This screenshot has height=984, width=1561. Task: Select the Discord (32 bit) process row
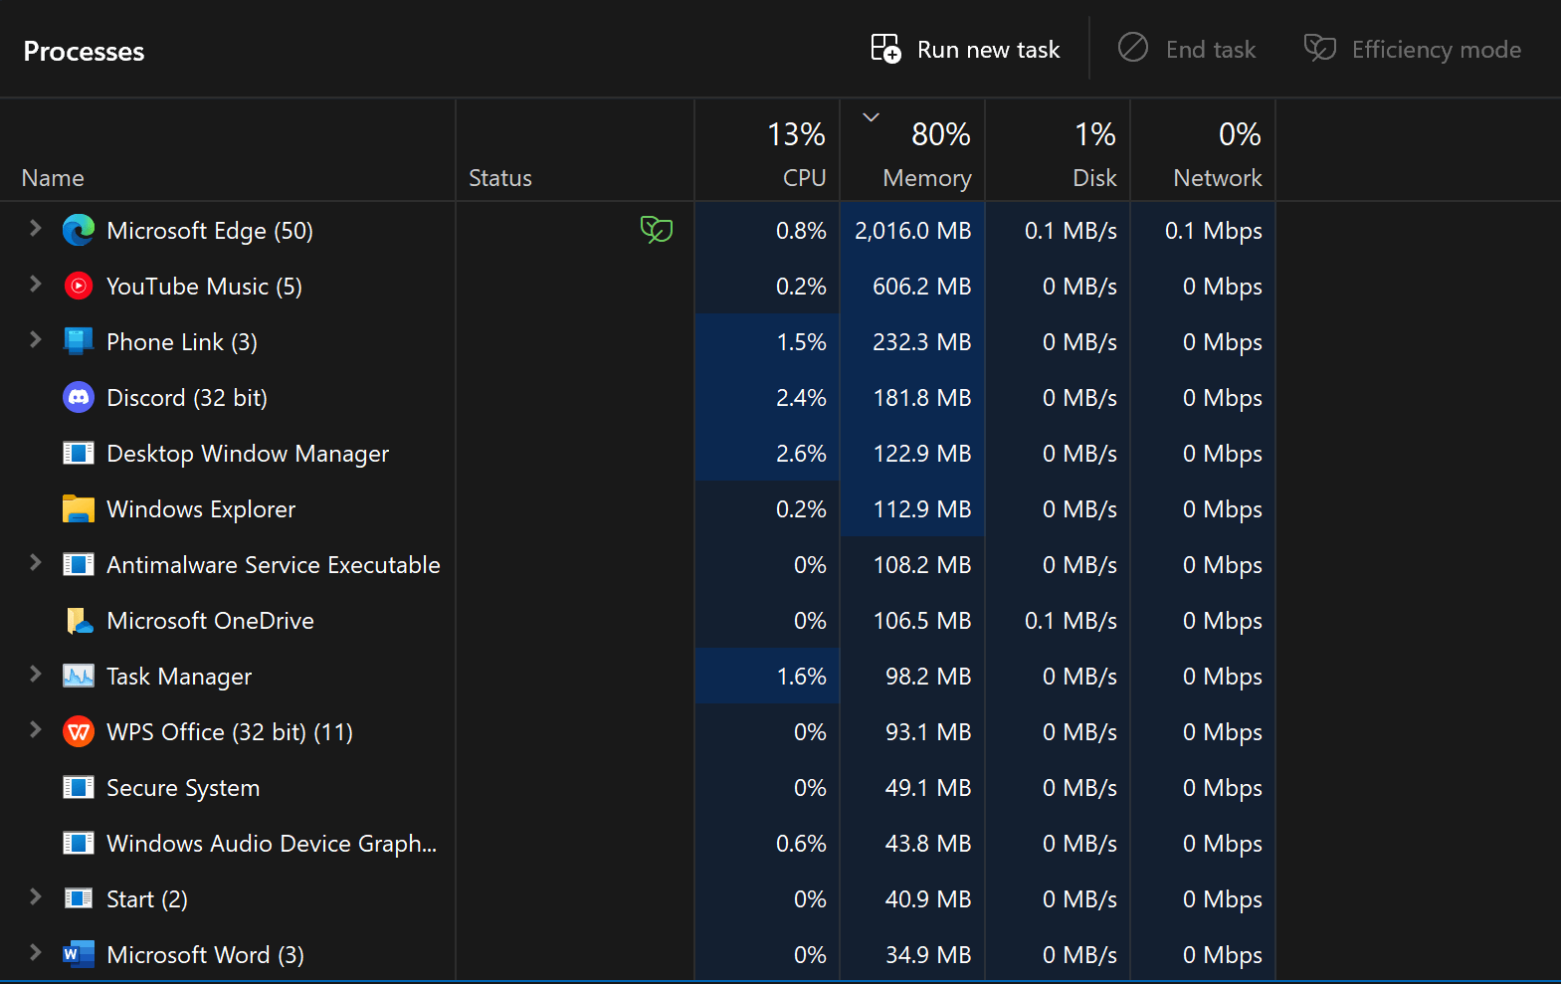pyautogui.click(x=638, y=398)
